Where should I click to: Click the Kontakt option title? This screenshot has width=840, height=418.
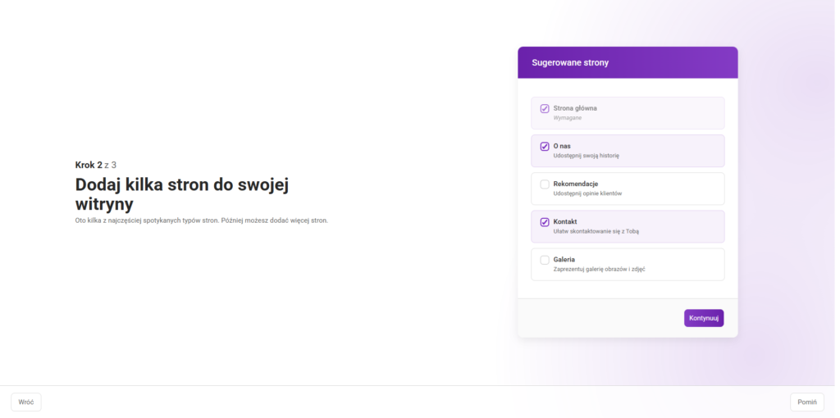point(565,221)
